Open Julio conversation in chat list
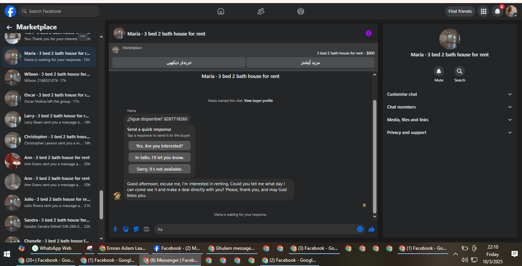522x266 pixels. [49, 202]
